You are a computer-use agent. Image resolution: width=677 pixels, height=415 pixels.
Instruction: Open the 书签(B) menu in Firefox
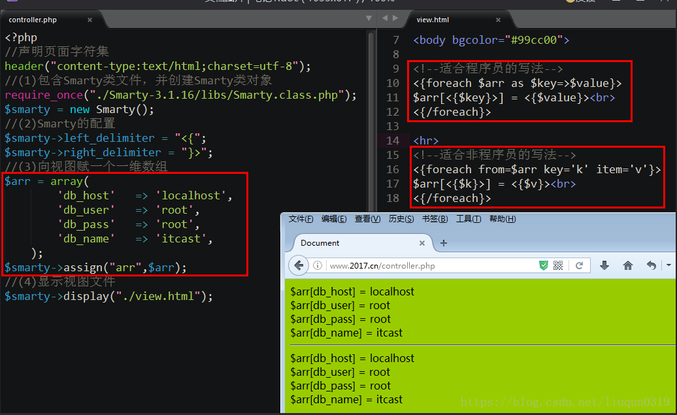[435, 219]
